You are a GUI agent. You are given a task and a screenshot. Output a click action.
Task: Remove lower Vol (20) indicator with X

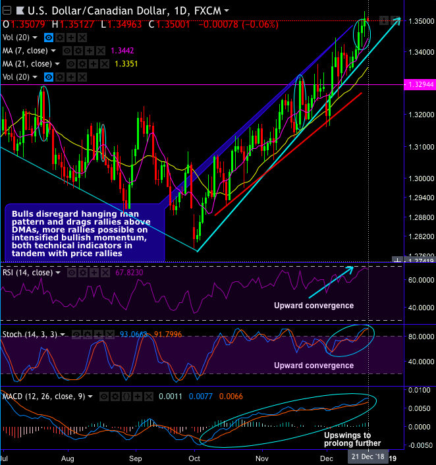coord(82,77)
